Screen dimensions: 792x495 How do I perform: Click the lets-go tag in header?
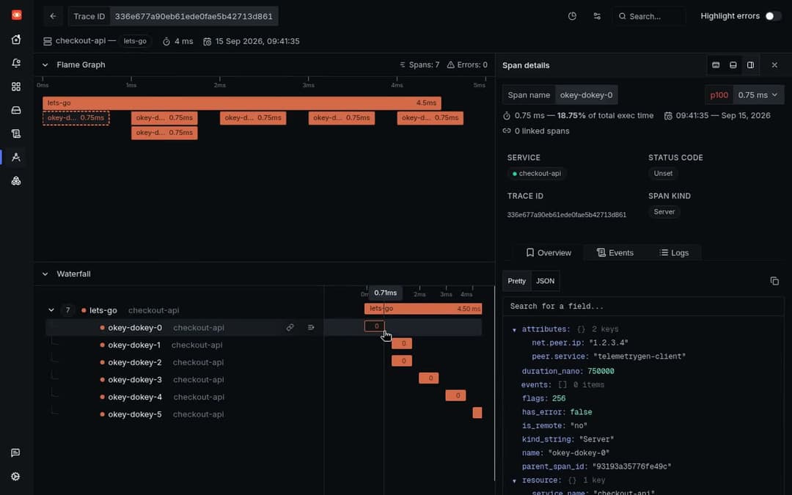coord(135,41)
